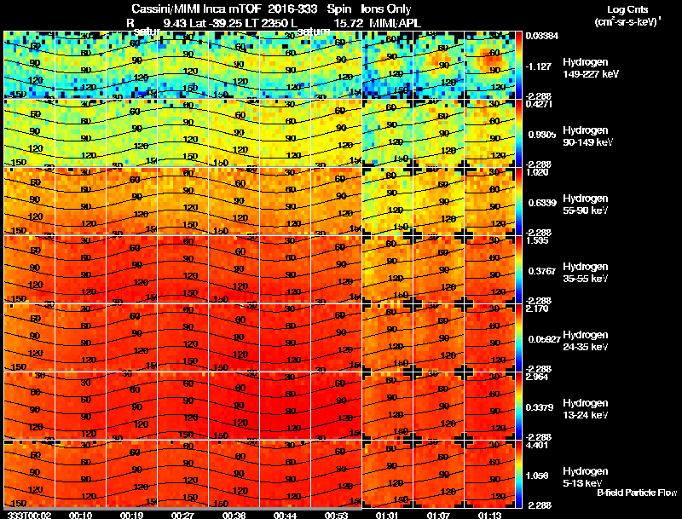Click the "01:01" time axis label
Viewport: 682px width, 519px height.
tap(387, 515)
